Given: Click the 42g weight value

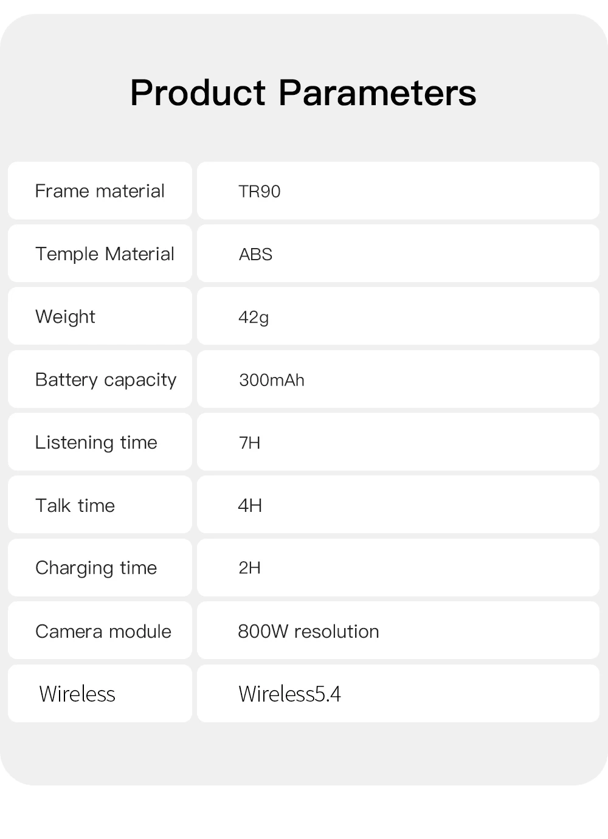Looking at the screenshot, I should pyautogui.click(x=254, y=317).
